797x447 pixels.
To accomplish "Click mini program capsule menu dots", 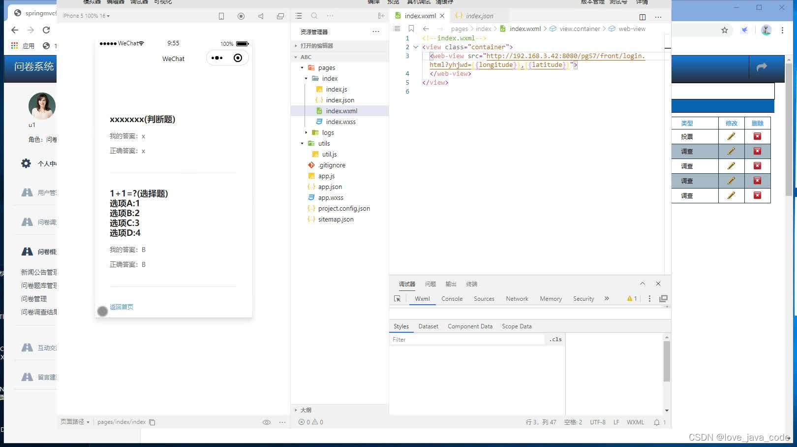I will pos(217,58).
